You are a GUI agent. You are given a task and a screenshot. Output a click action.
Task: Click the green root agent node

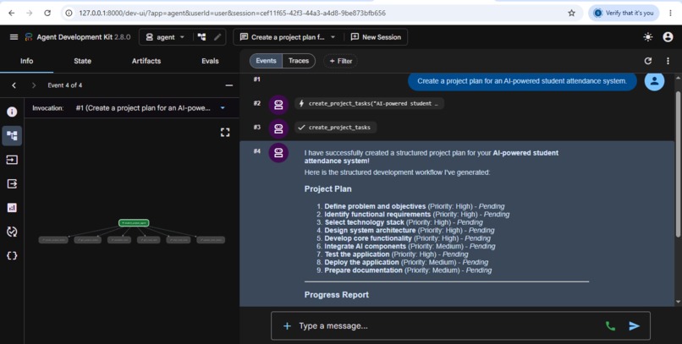134,223
